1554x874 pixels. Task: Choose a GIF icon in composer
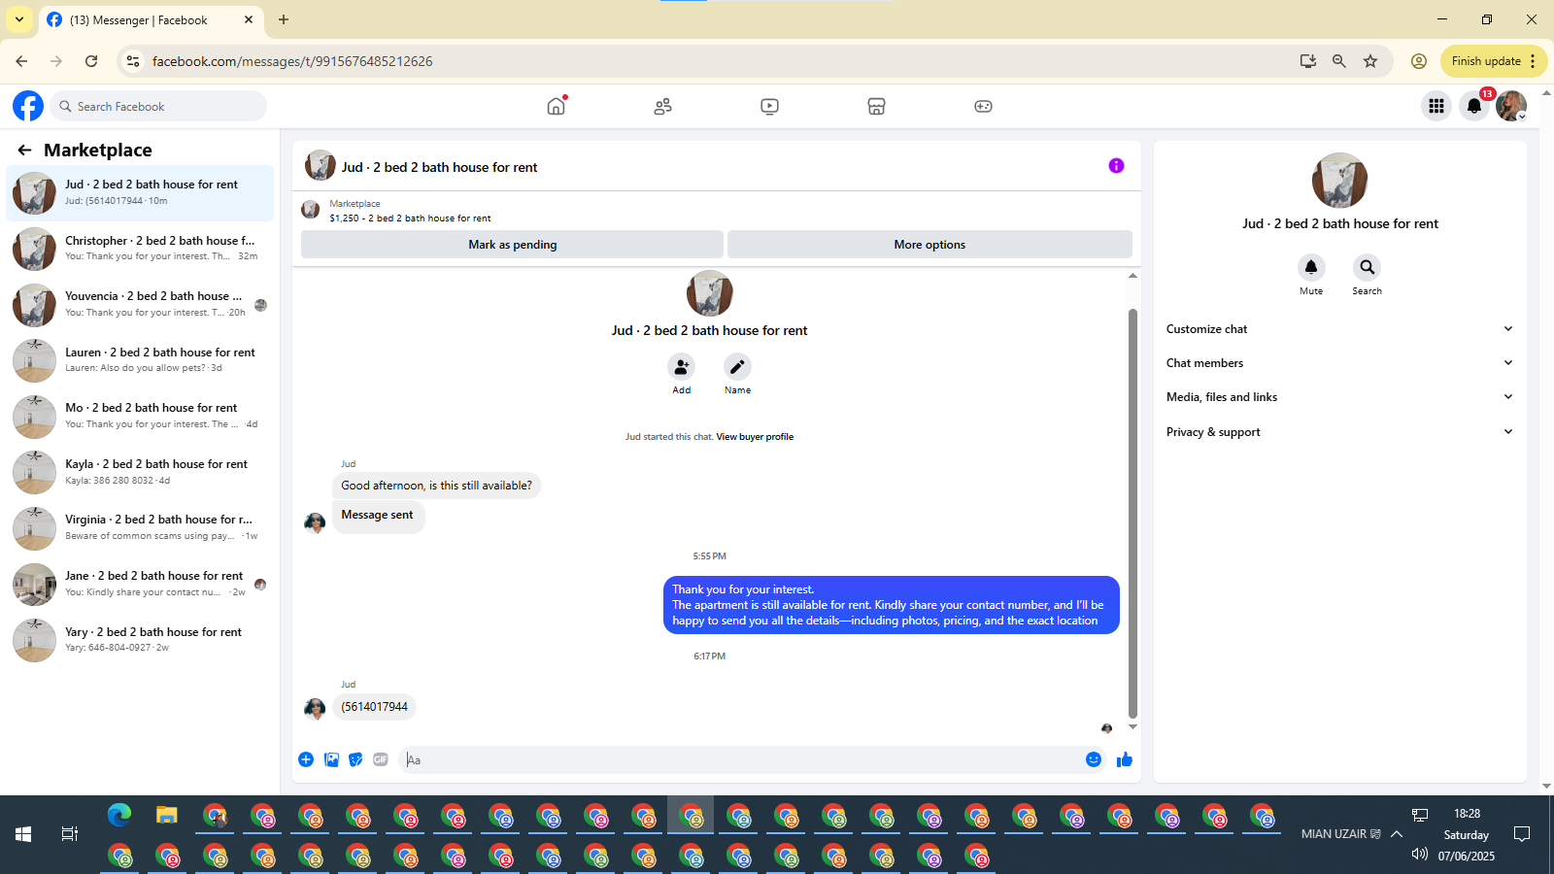(381, 759)
